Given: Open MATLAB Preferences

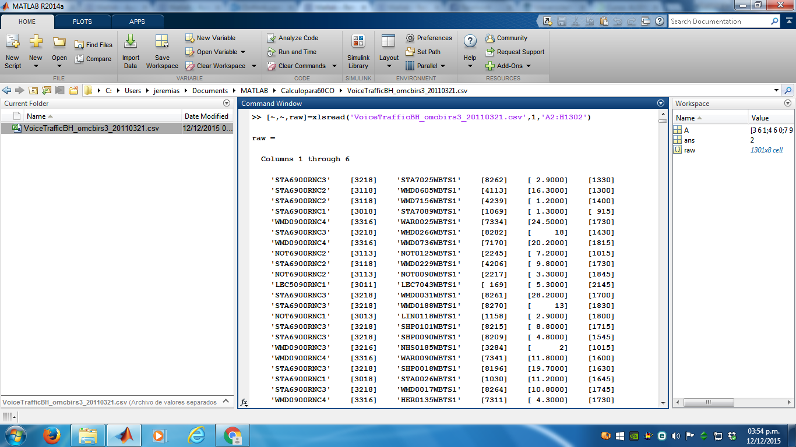Looking at the screenshot, I should pyautogui.click(x=429, y=38).
